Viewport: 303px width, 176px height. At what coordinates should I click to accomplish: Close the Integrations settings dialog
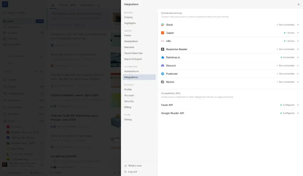point(299,4)
